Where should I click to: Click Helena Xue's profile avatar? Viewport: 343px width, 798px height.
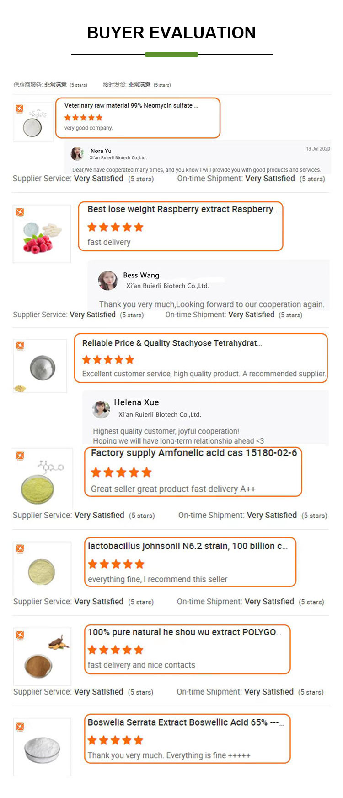(x=101, y=409)
